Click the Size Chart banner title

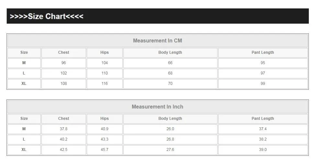[47, 16]
